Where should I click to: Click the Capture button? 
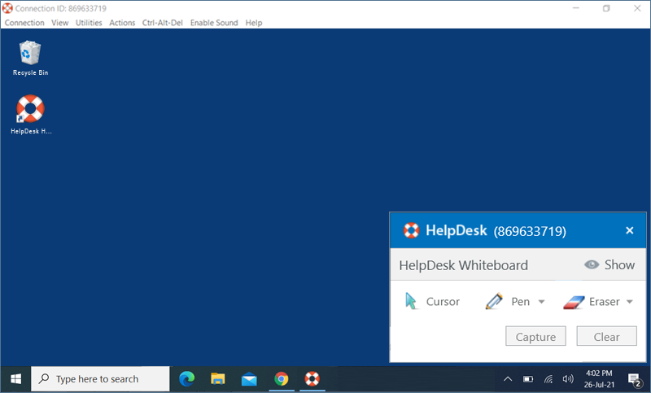[x=535, y=337]
